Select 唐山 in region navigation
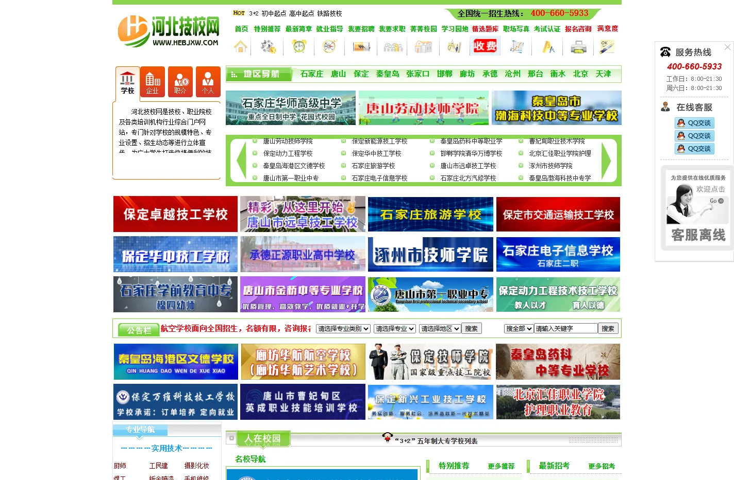The height and width of the screenshot is (480, 734). coord(338,74)
